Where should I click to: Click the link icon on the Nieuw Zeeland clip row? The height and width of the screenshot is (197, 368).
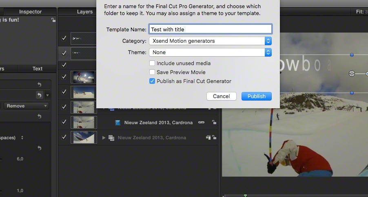202,122
